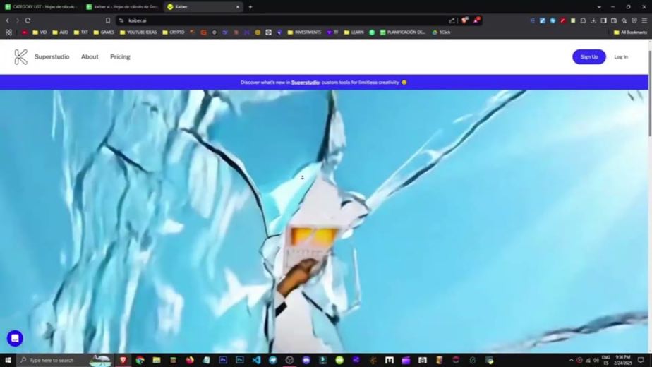
Task: Reload the current page
Action: pos(28,20)
